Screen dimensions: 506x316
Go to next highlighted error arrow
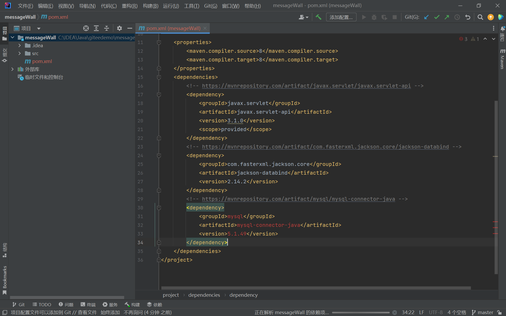[x=493, y=39]
